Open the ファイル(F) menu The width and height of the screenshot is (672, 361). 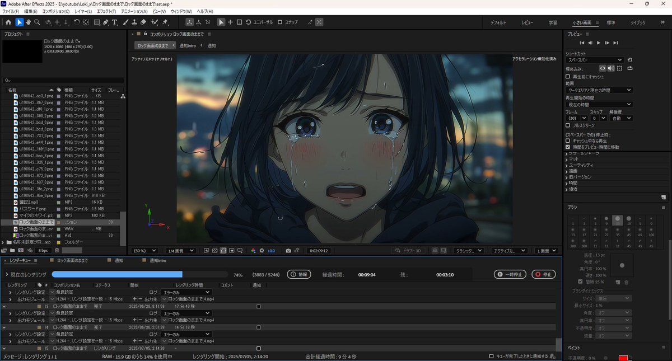[x=11, y=11]
